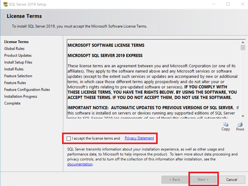This screenshot has height=186, width=248.
Task: Click the license text scrollbar thumb
Action: [x=242, y=48]
